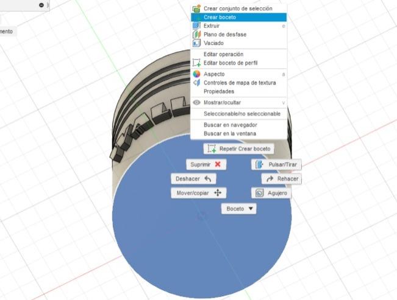Viewport: 397px width, 300px height.
Task: Choose Vaciado in the context menu
Action: point(239,43)
